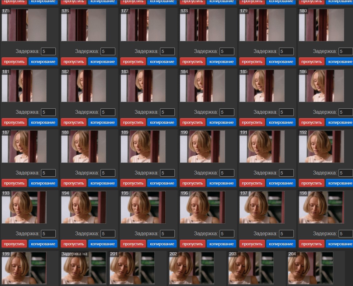Skip frame 194 with пропустить
Screen dimensions: 353x286
click(74, 244)
